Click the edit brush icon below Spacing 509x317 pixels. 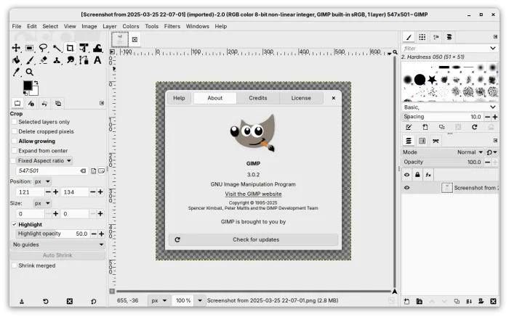tap(409, 127)
